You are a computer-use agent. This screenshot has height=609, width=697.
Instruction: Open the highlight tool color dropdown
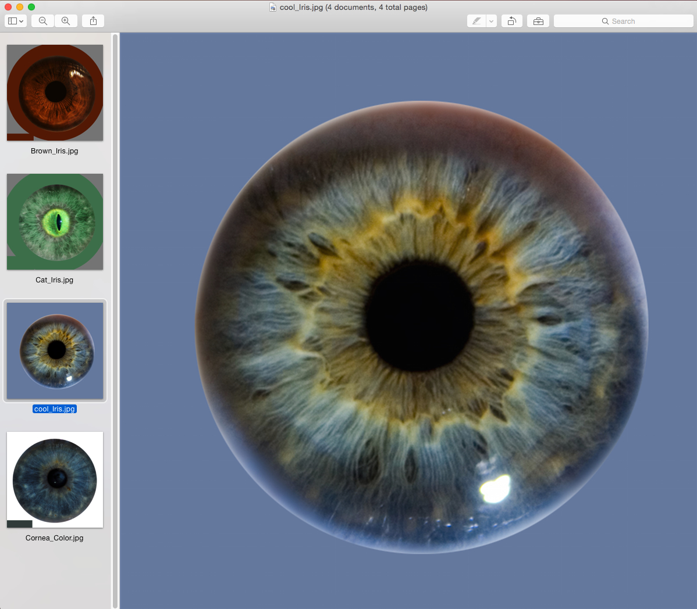(490, 21)
